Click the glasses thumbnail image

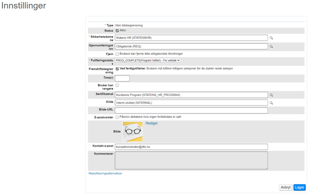[x=133, y=132]
